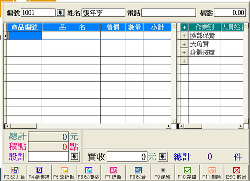The width and height of the screenshot is (250, 181).
Task: Click the 產品編號 column header
Action: [x=24, y=27]
